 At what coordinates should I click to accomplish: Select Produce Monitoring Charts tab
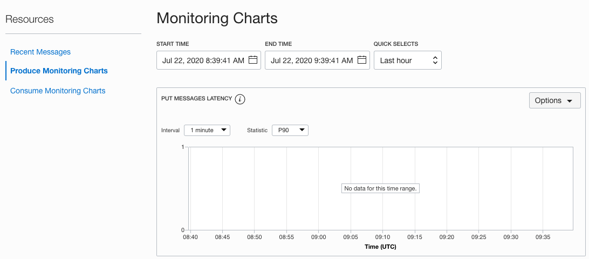[59, 71]
